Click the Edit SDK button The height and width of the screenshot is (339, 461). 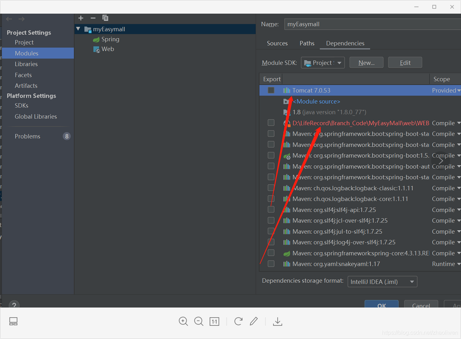(405, 63)
